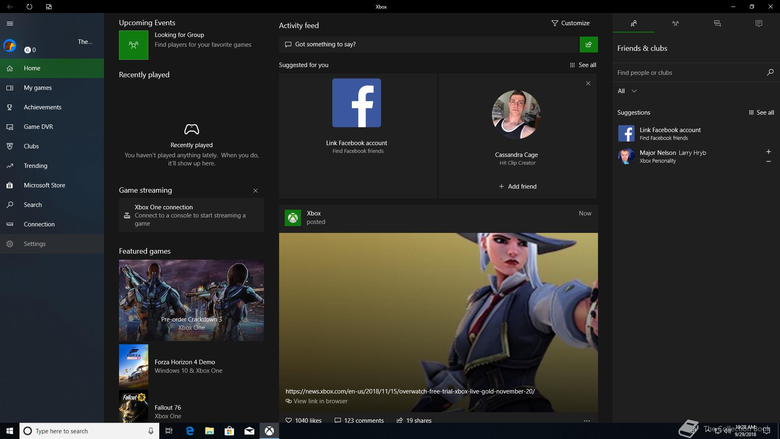Open Major Nelson's avatar
Screen dimensions: 780x439
pyautogui.click(x=626, y=156)
